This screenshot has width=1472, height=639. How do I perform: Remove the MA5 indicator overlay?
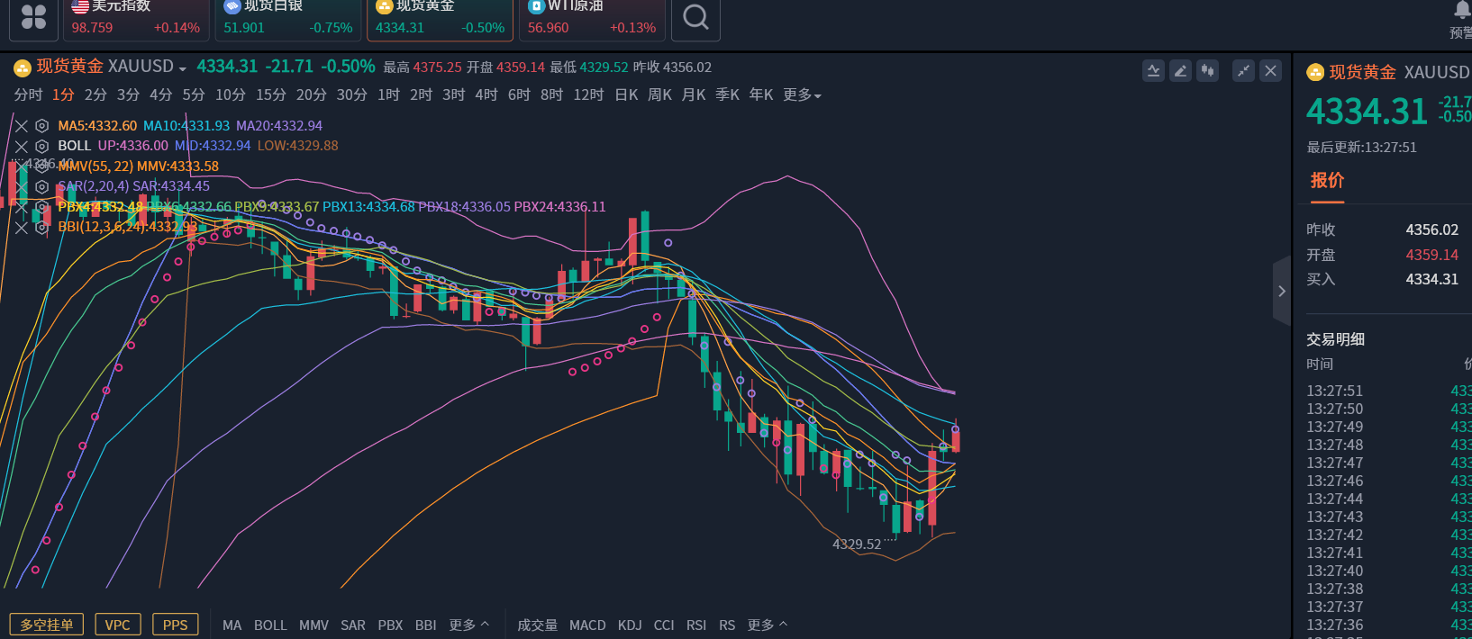pos(22,126)
